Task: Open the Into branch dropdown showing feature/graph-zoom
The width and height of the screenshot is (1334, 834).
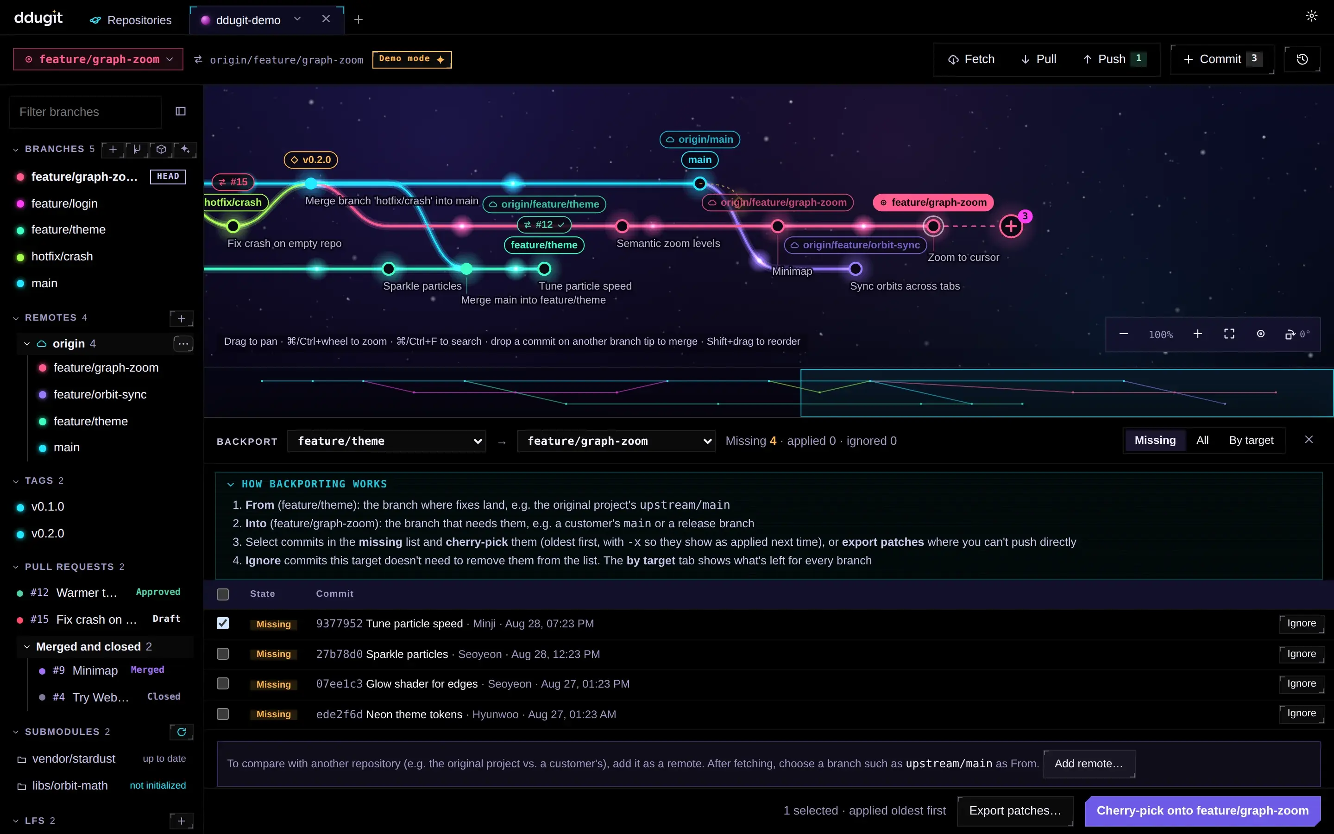Action: click(617, 441)
